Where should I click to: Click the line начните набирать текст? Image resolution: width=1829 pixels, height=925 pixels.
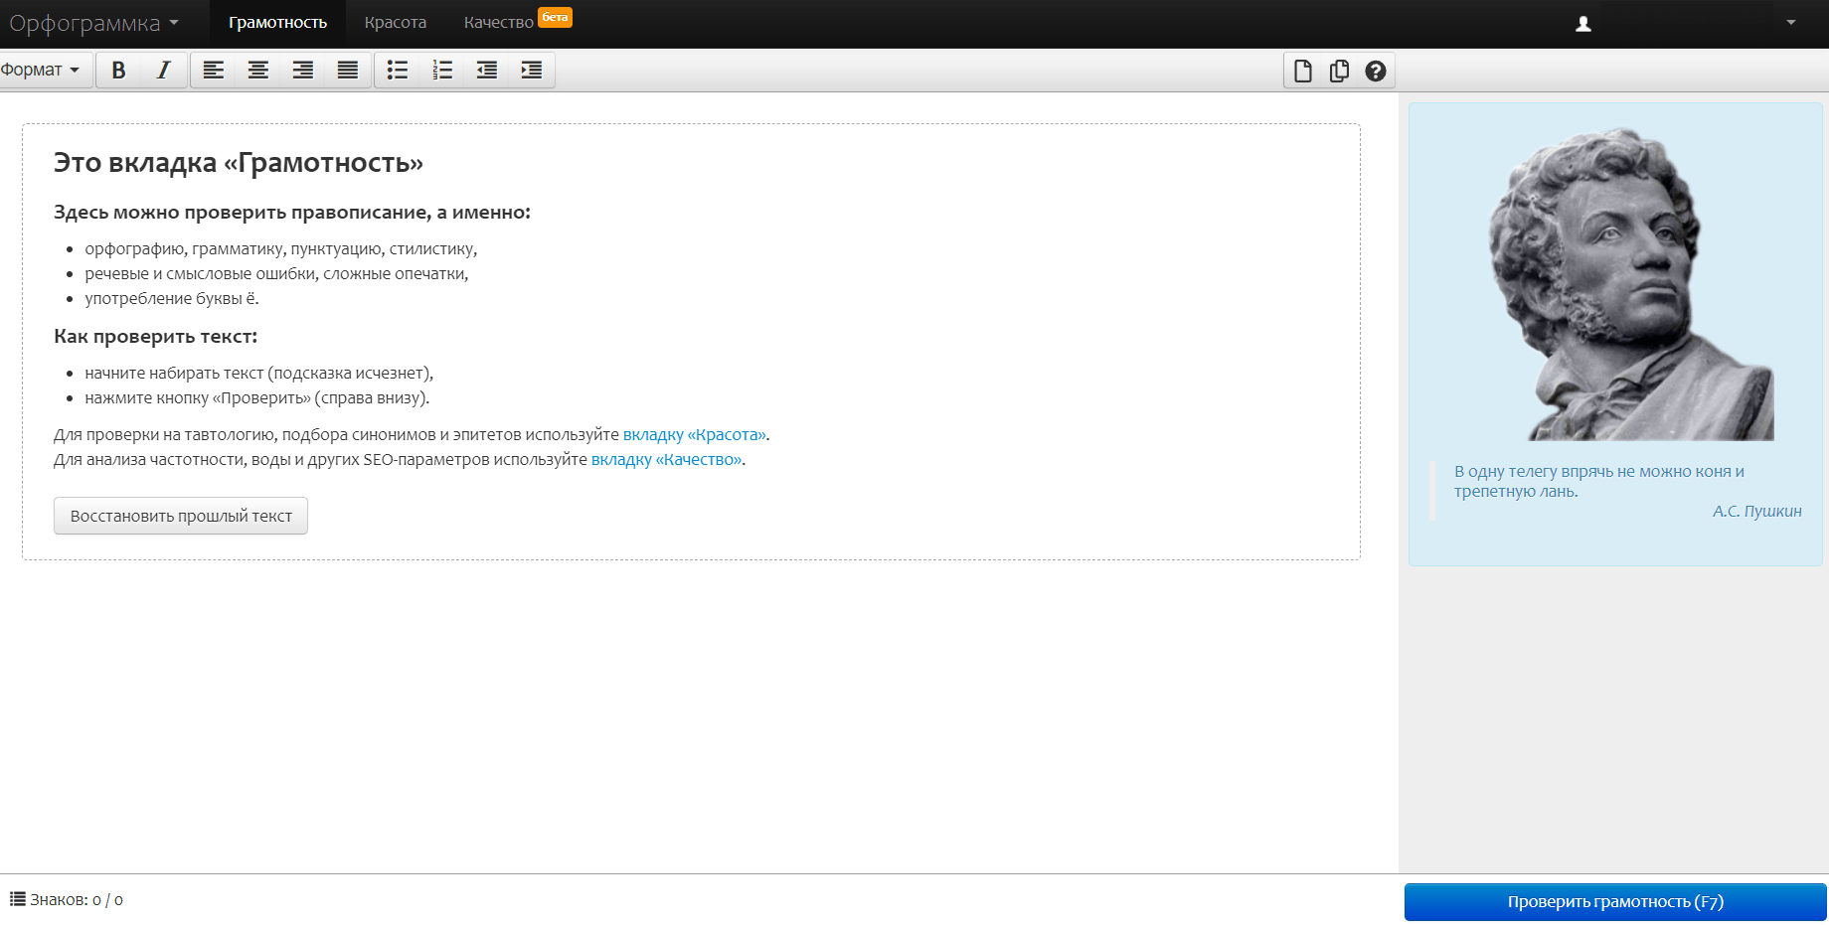[259, 373]
